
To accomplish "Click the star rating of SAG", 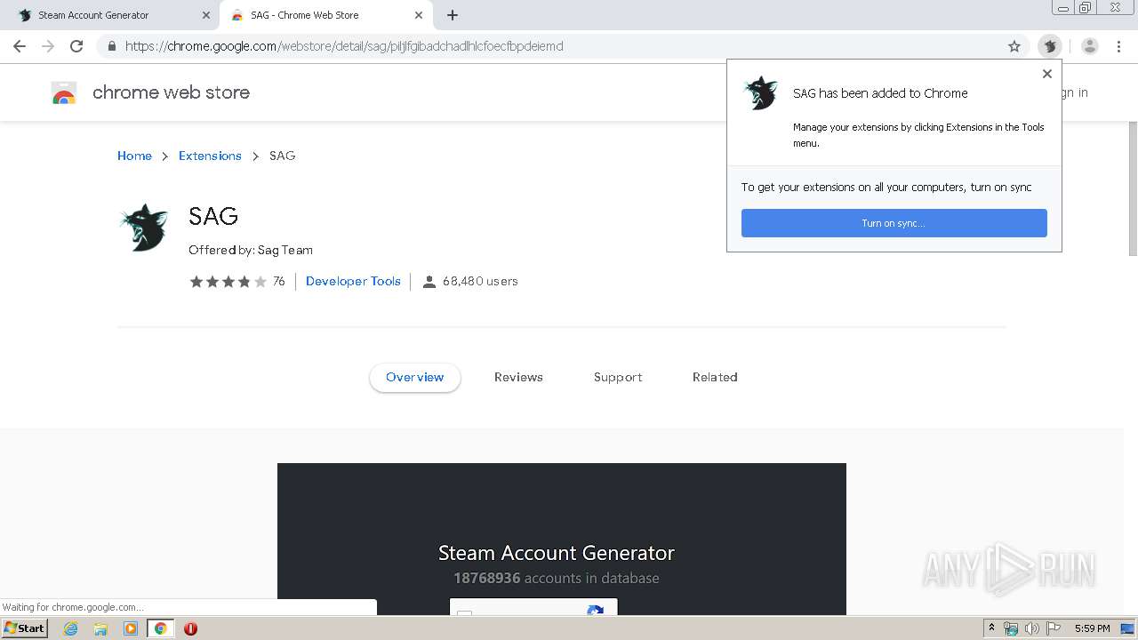I will pos(228,282).
